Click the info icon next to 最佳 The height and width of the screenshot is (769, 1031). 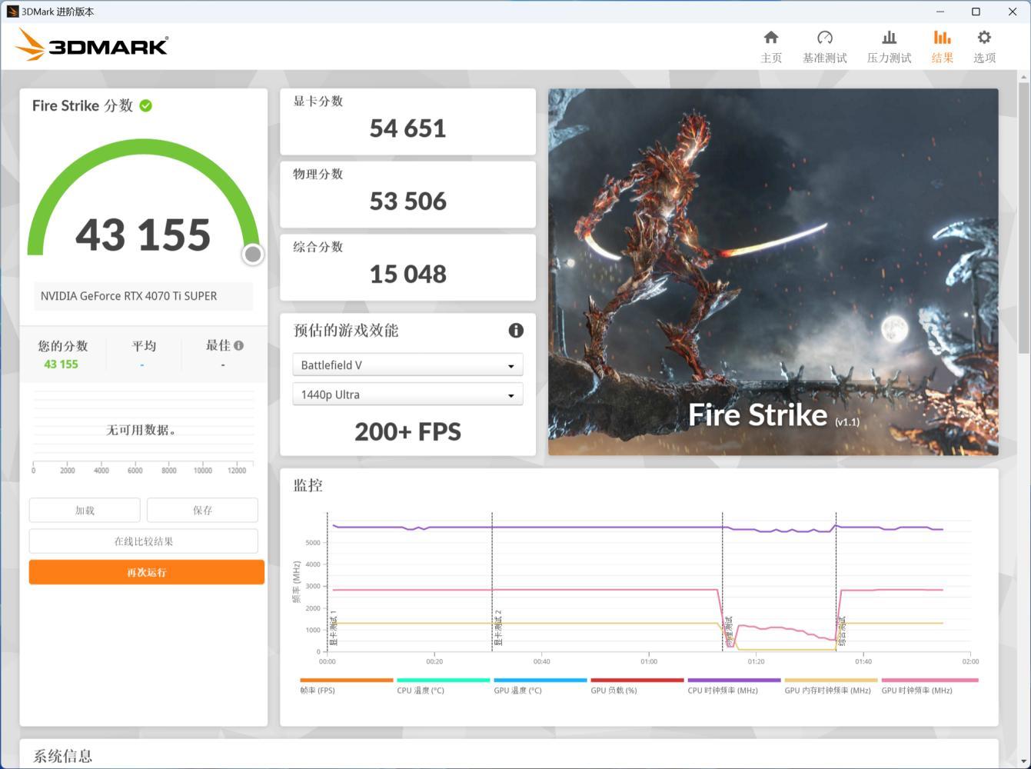tap(239, 345)
